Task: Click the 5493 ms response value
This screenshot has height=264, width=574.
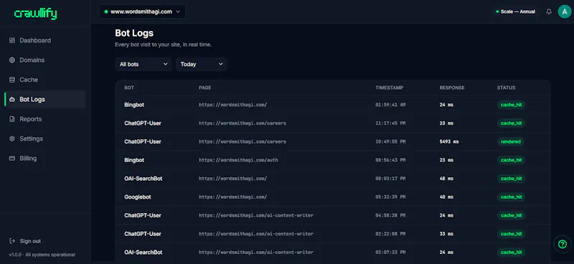Action: tap(449, 142)
